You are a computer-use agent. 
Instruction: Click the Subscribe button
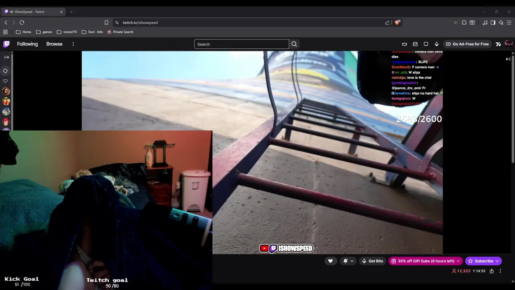point(483,261)
